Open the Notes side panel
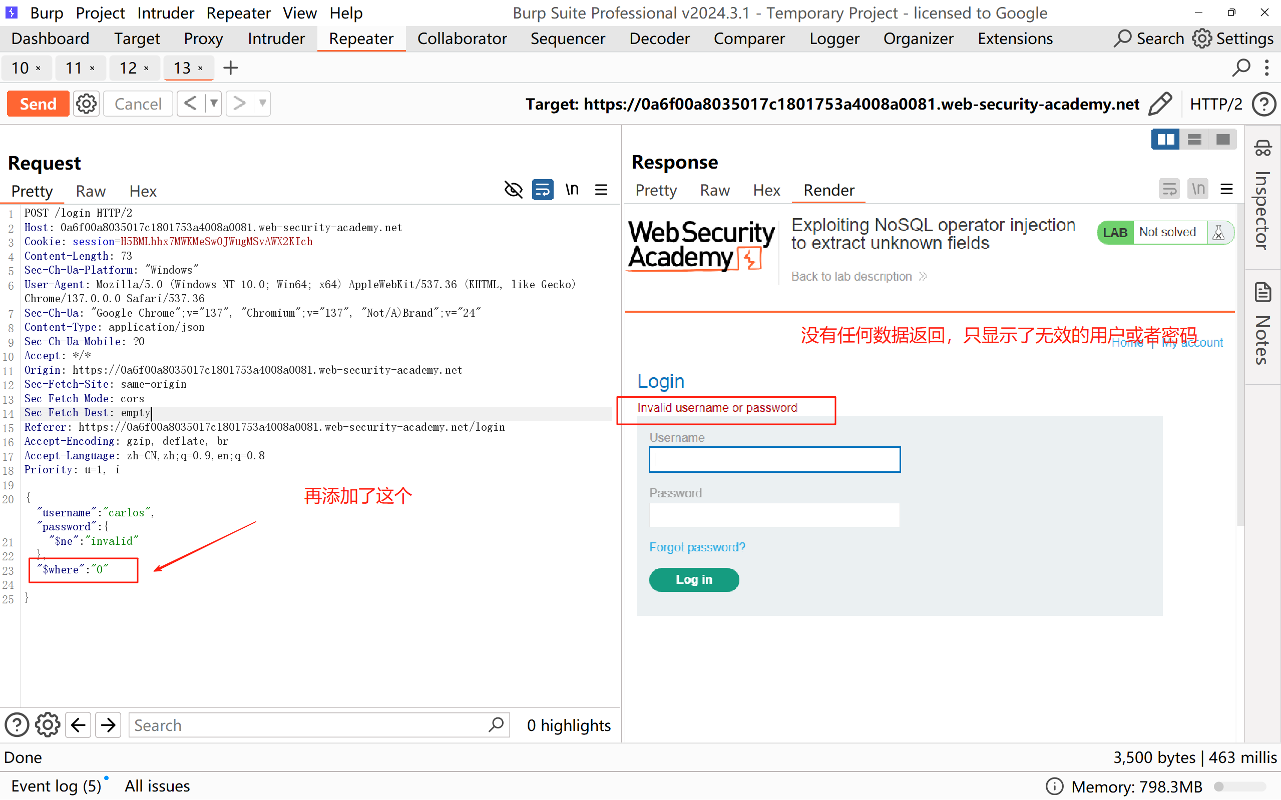This screenshot has width=1281, height=800. point(1263,323)
